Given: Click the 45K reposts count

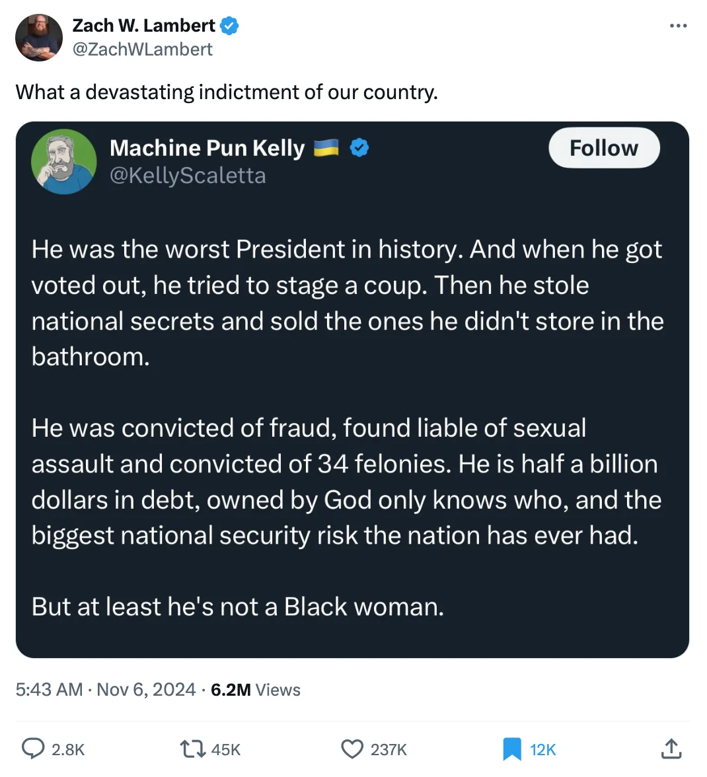Looking at the screenshot, I should [x=226, y=749].
